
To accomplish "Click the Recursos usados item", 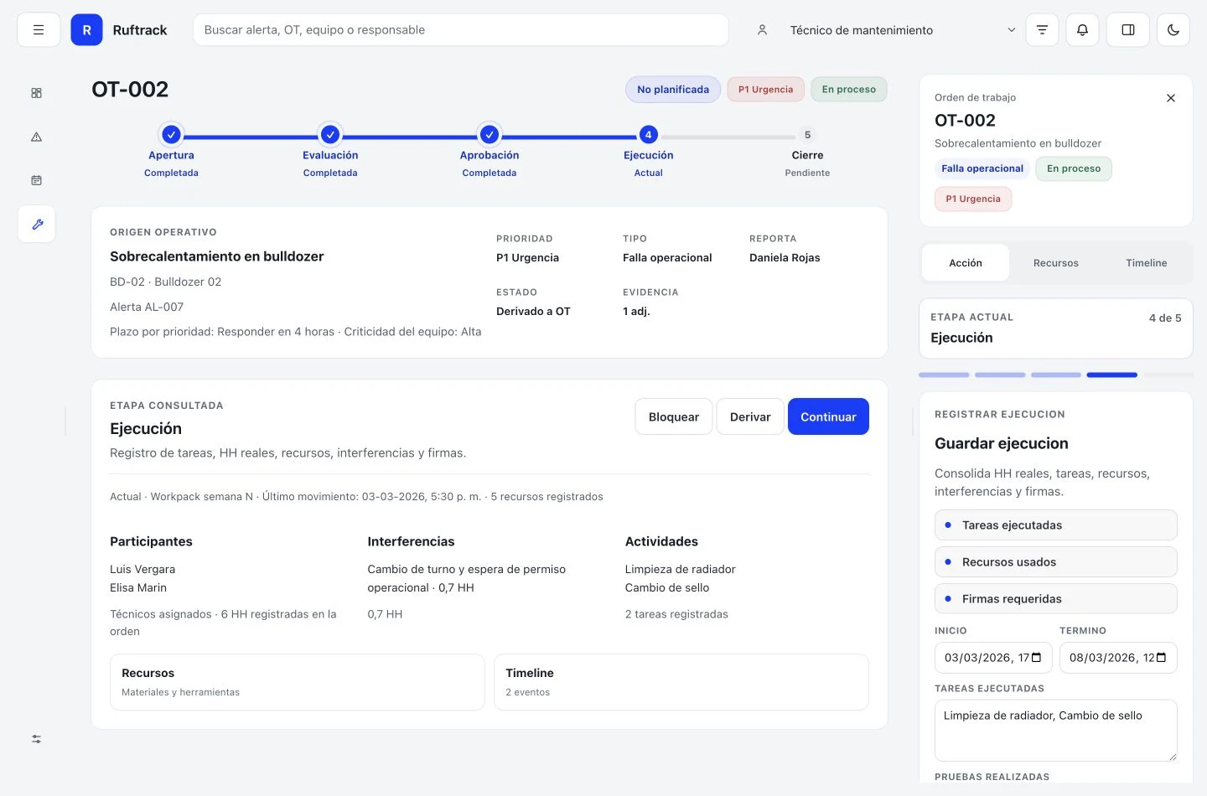I will click(1056, 562).
